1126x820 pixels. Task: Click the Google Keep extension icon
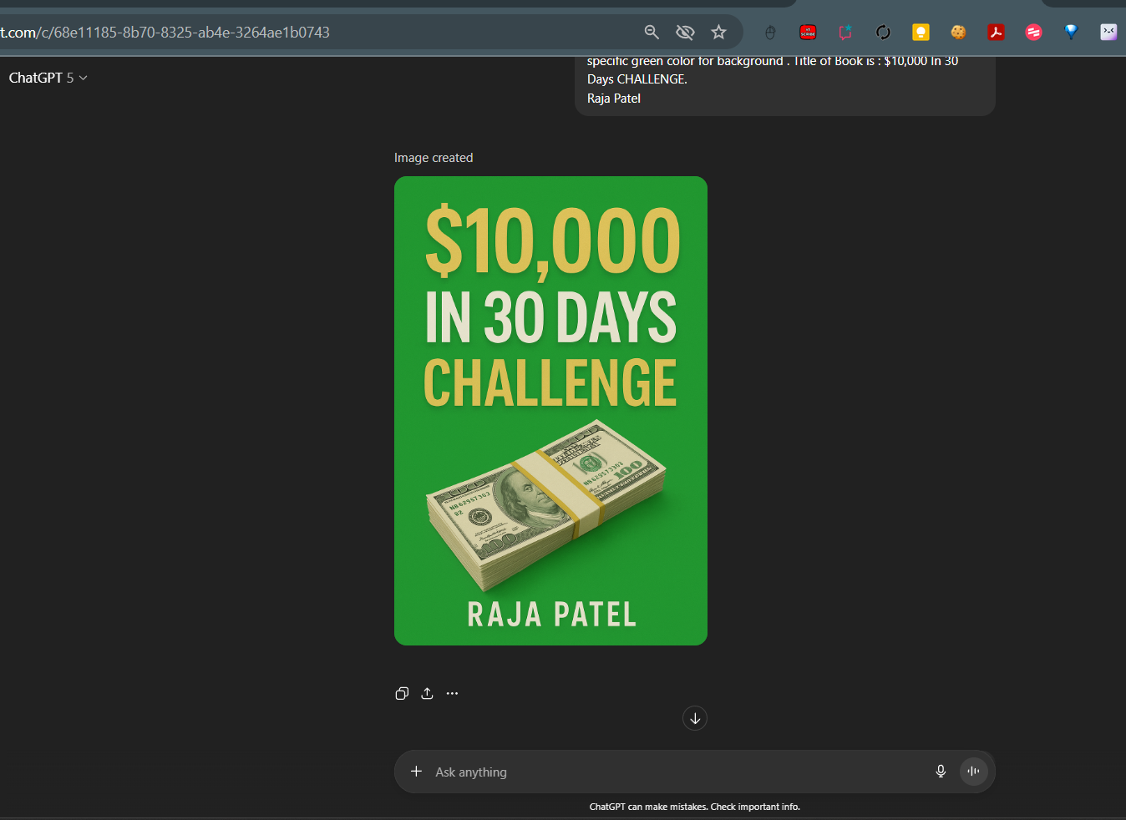pos(921,33)
